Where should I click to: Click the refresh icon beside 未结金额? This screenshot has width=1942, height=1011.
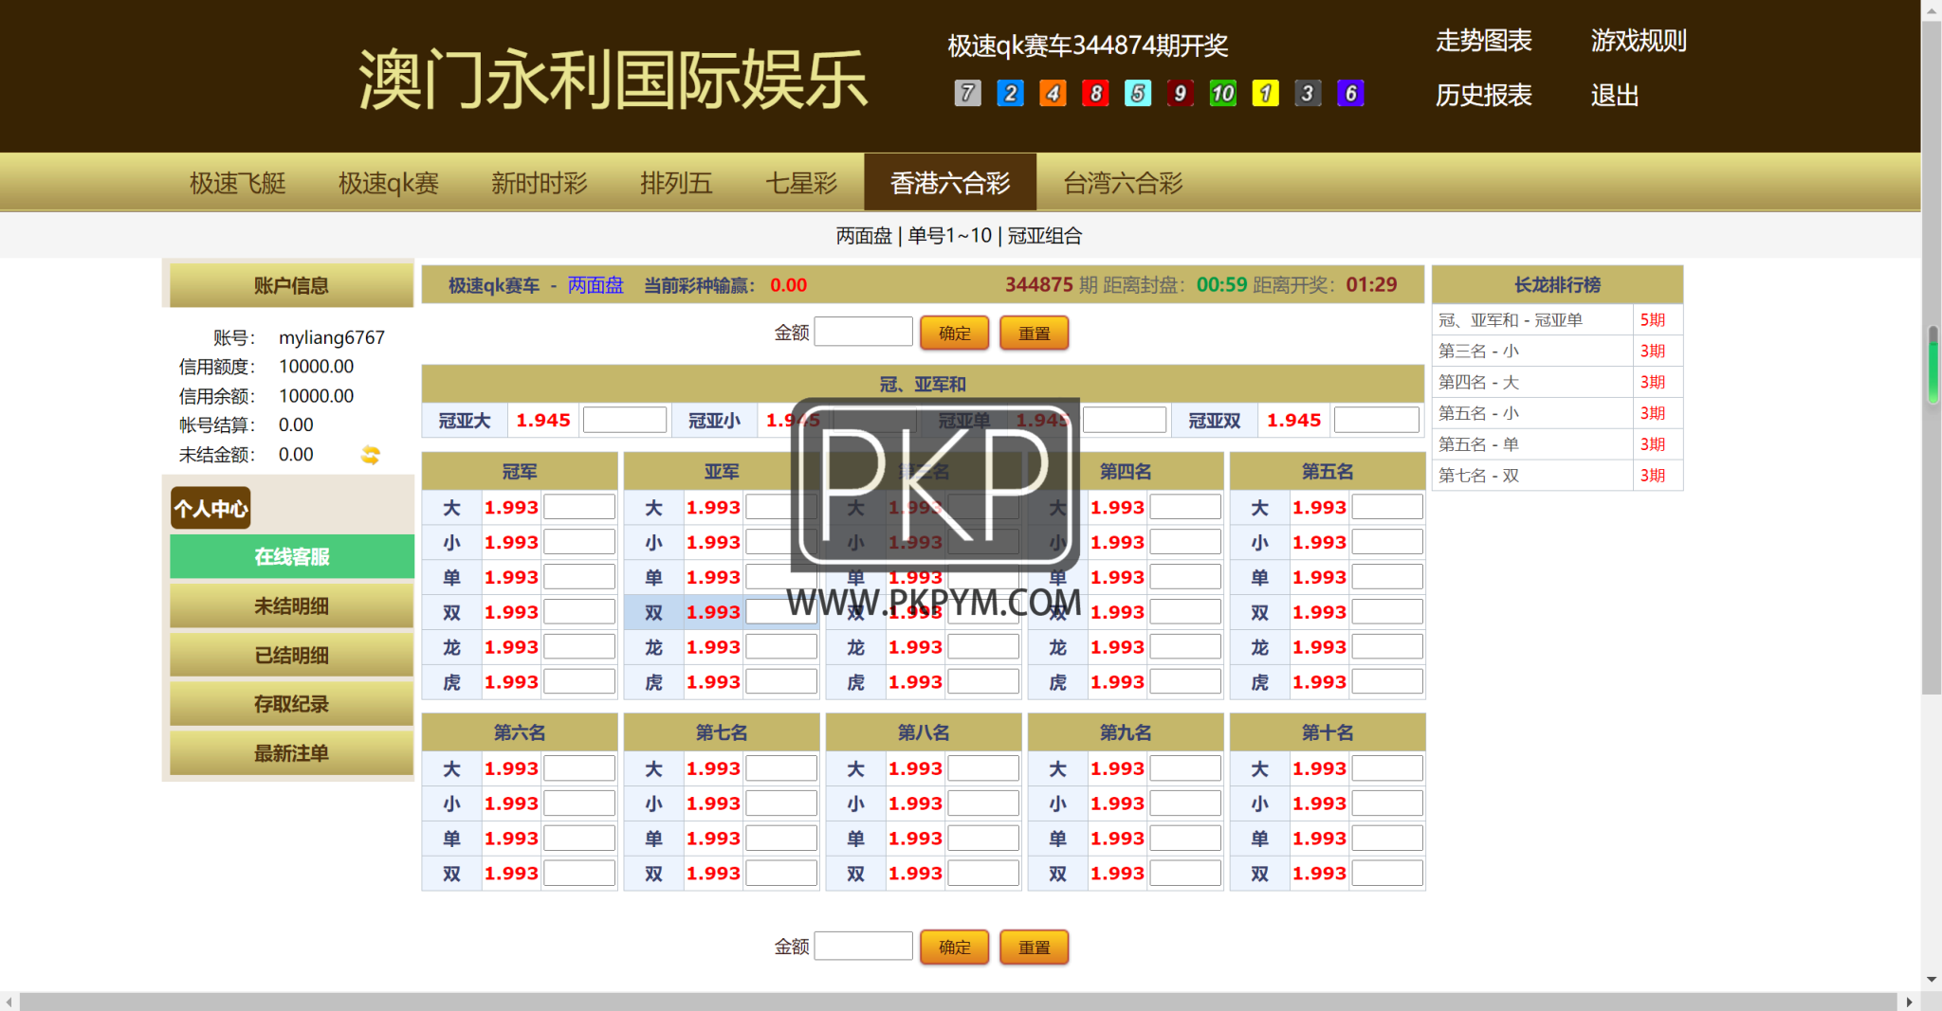point(371,455)
